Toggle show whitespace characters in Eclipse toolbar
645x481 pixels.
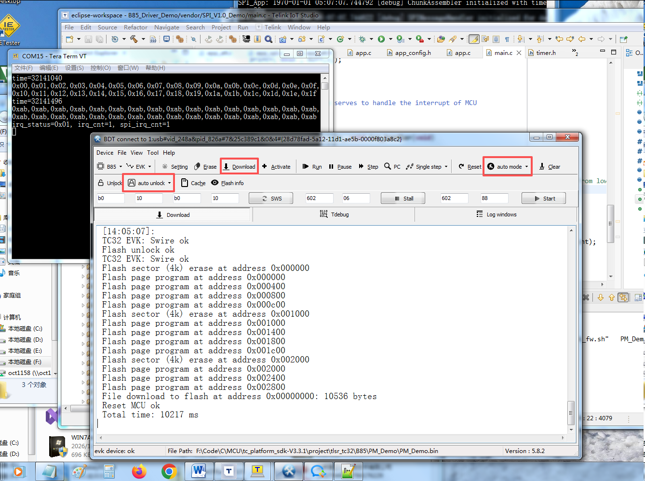[x=507, y=39]
